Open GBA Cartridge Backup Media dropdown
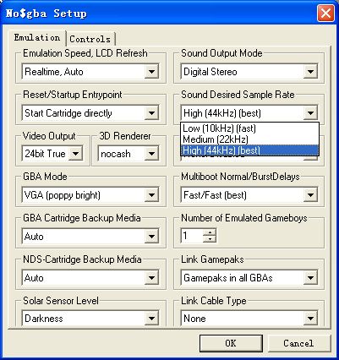The width and height of the screenshot is (339, 360). point(151,237)
